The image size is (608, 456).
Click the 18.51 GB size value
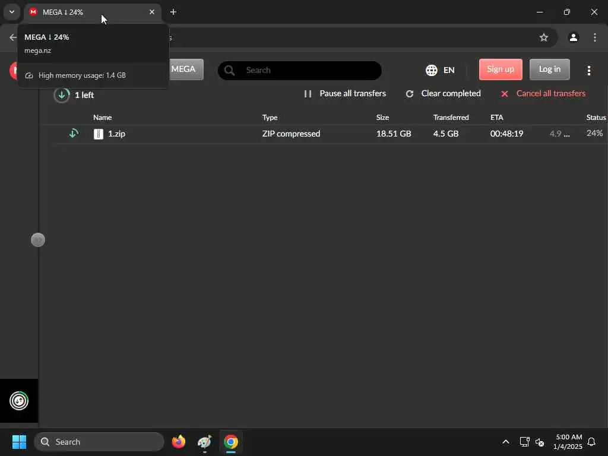tap(394, 134)
